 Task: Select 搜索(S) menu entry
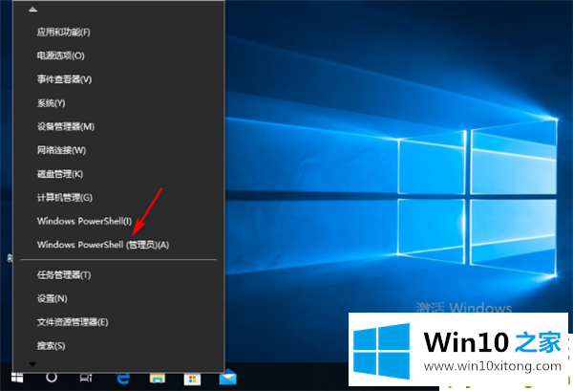(118, 346)
